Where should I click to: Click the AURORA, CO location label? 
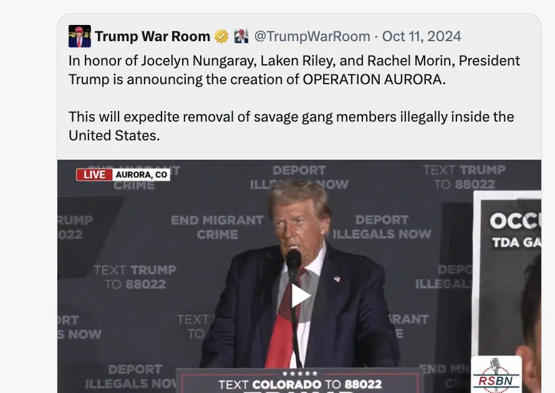point(141,175)
